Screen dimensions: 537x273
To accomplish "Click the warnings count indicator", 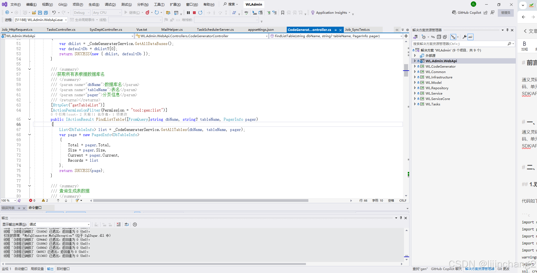I will pyautogui.click(x=45, y=201).
